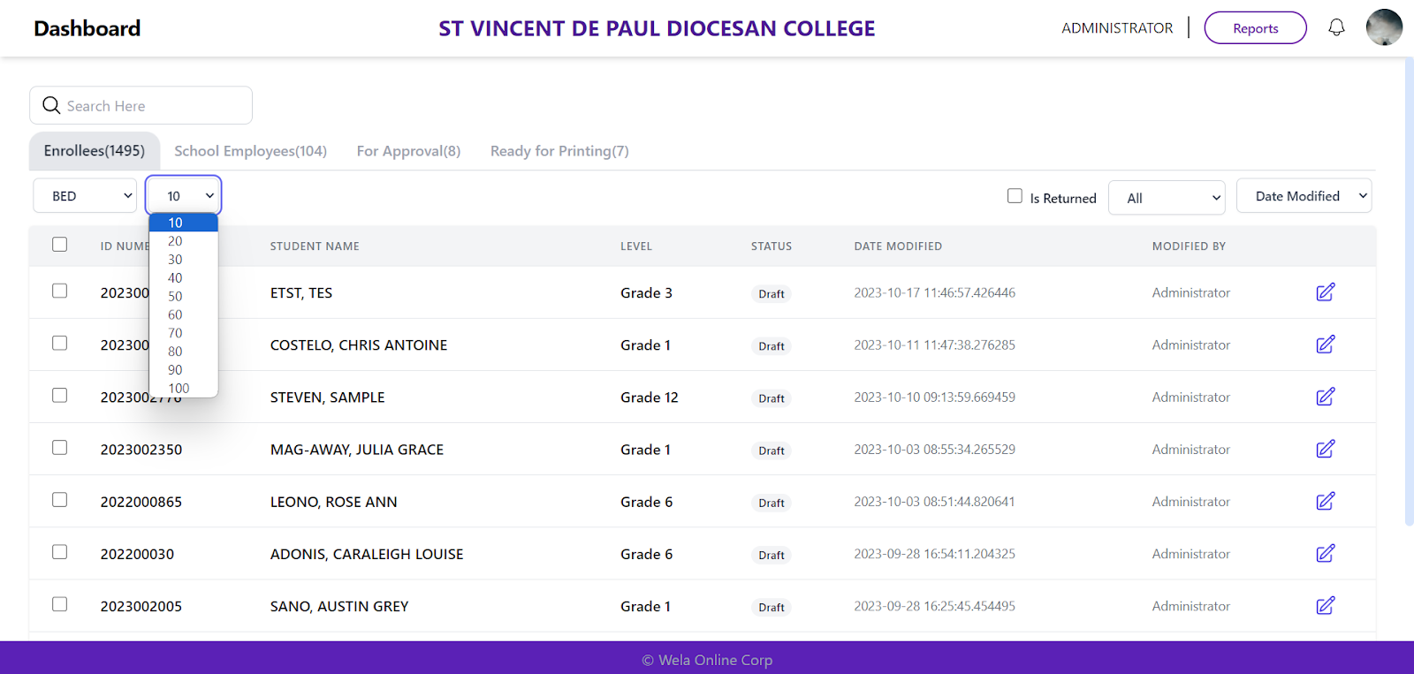1414x674 pixels.
Task: Toggle the Is Returned checkbox
Action: [x=1015, y=196]
